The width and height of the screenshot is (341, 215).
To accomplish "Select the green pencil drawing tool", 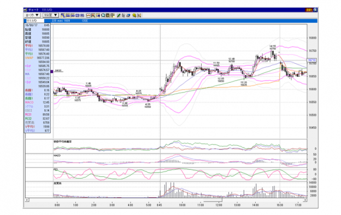I will click(119, 15).
